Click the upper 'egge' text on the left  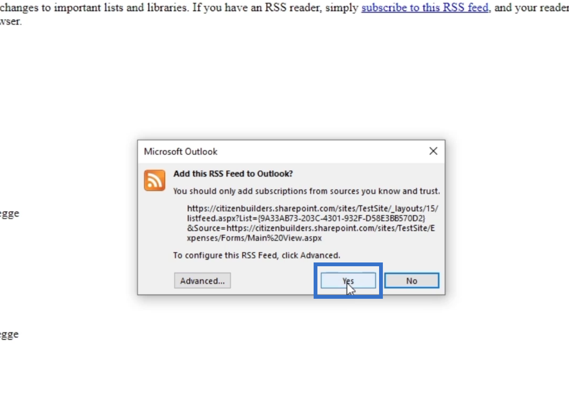9,214
